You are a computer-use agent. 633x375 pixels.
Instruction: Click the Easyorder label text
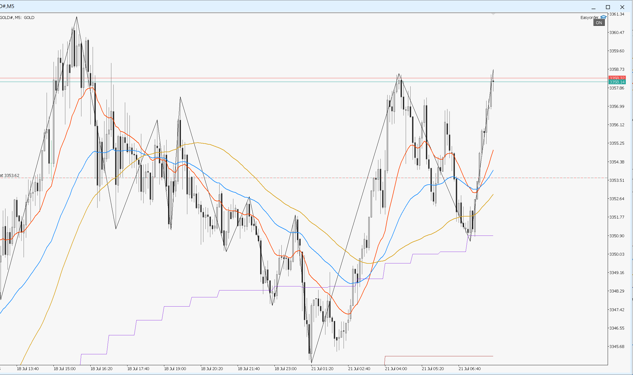589,18
